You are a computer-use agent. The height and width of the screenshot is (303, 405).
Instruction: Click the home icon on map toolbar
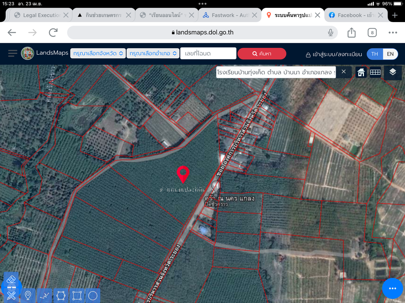pos(361,72)
